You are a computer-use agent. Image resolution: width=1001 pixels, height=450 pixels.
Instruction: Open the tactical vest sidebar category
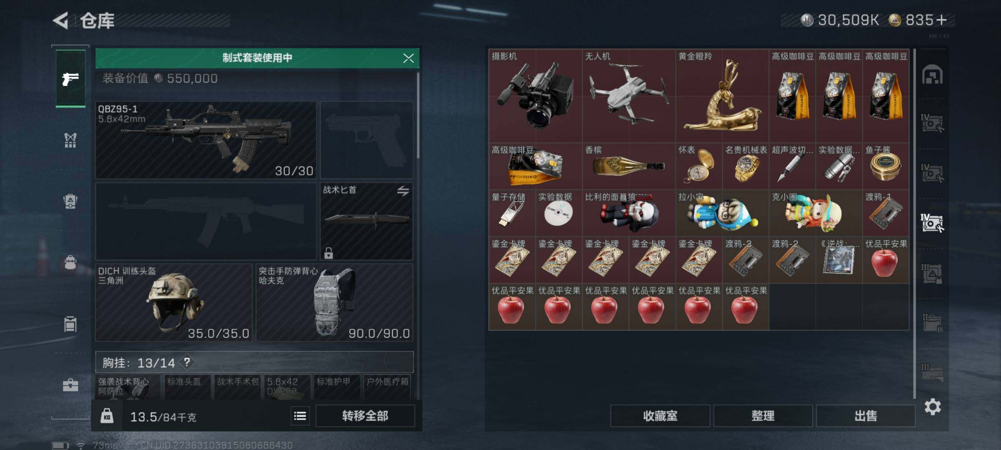coord(70,140)
